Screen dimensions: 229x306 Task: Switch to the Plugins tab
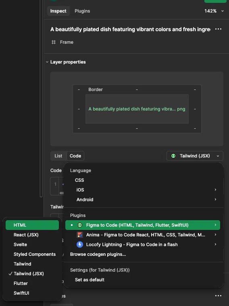[82, 11]
